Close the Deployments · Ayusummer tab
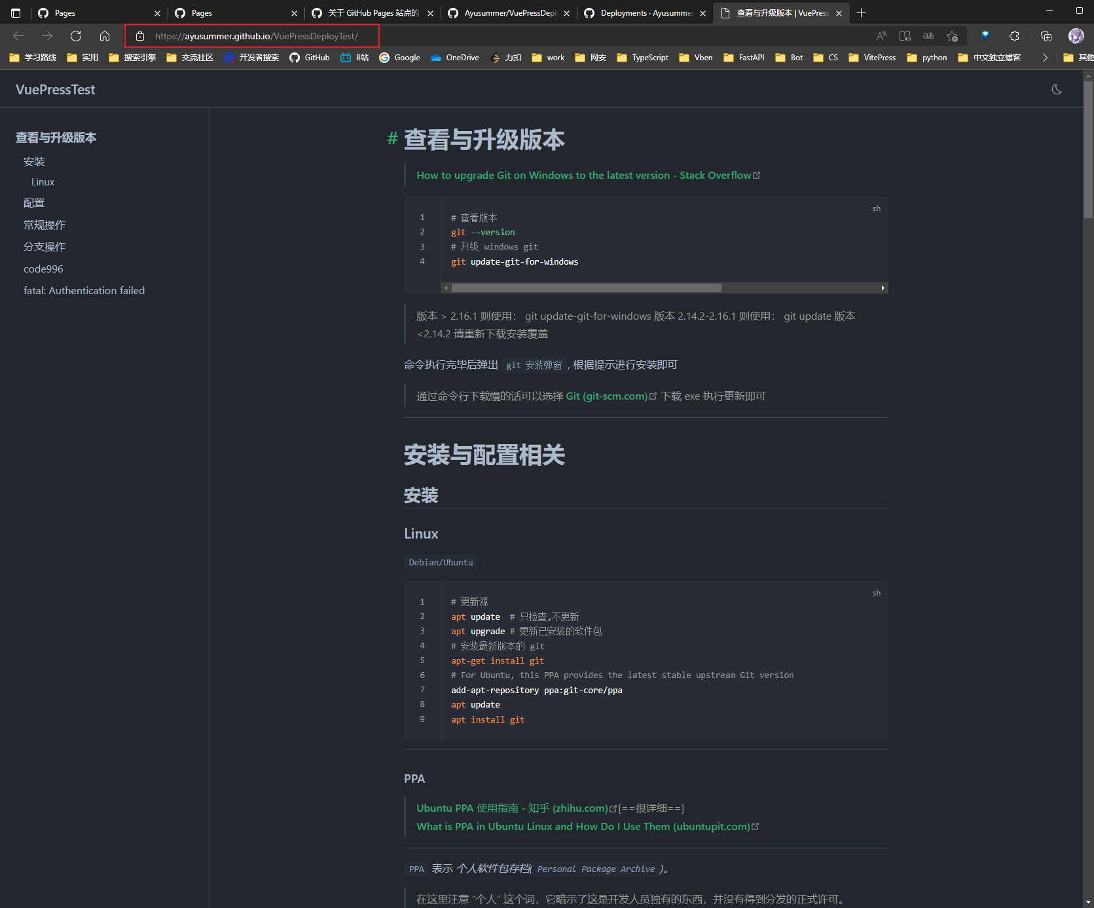Screen dimensions: 1094x908 (702, 13)
